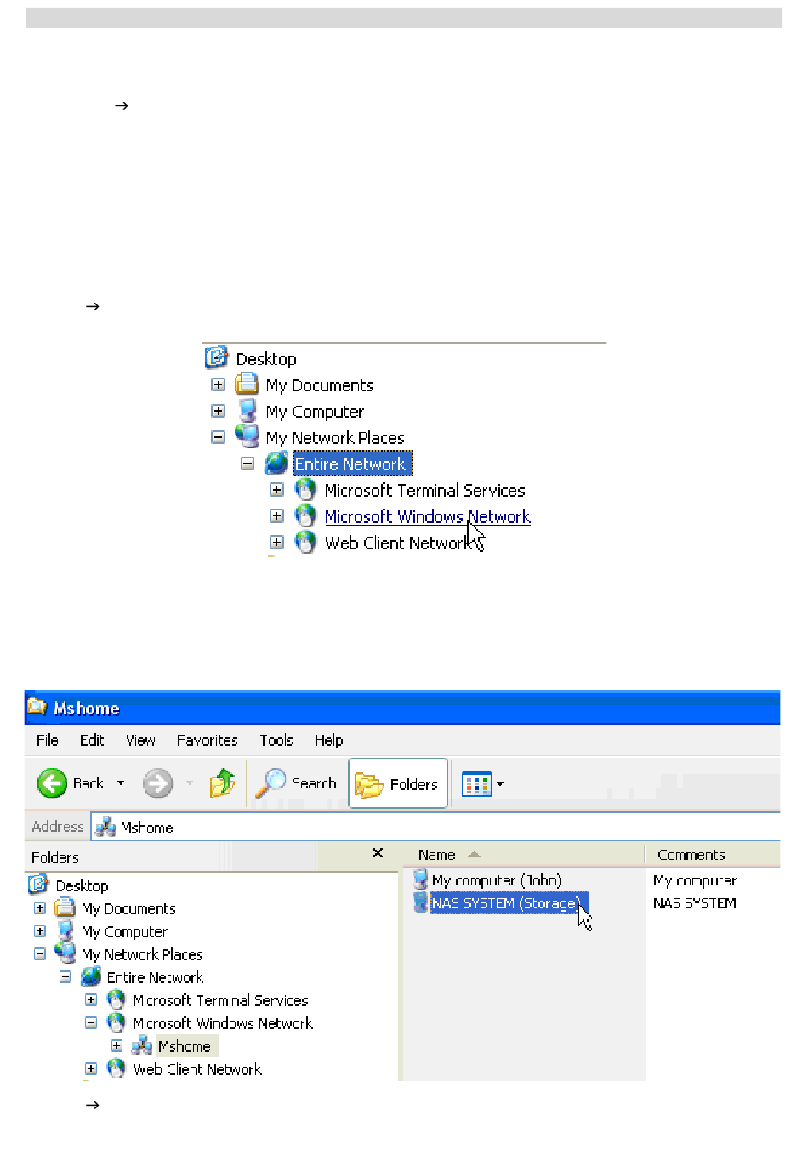Close the Folders pane with X
The height and width of the screenshot is (1172, 808).
tap(378, 853)
